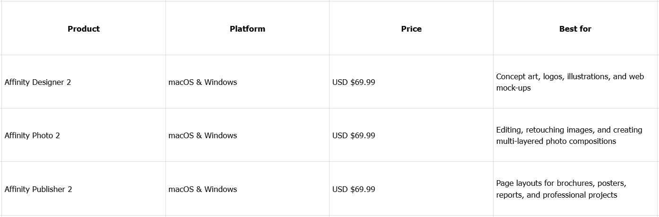Click the Affinity Designer 2 product cell
The width and height of the screenshot is (659, 217).
point(38,82)
